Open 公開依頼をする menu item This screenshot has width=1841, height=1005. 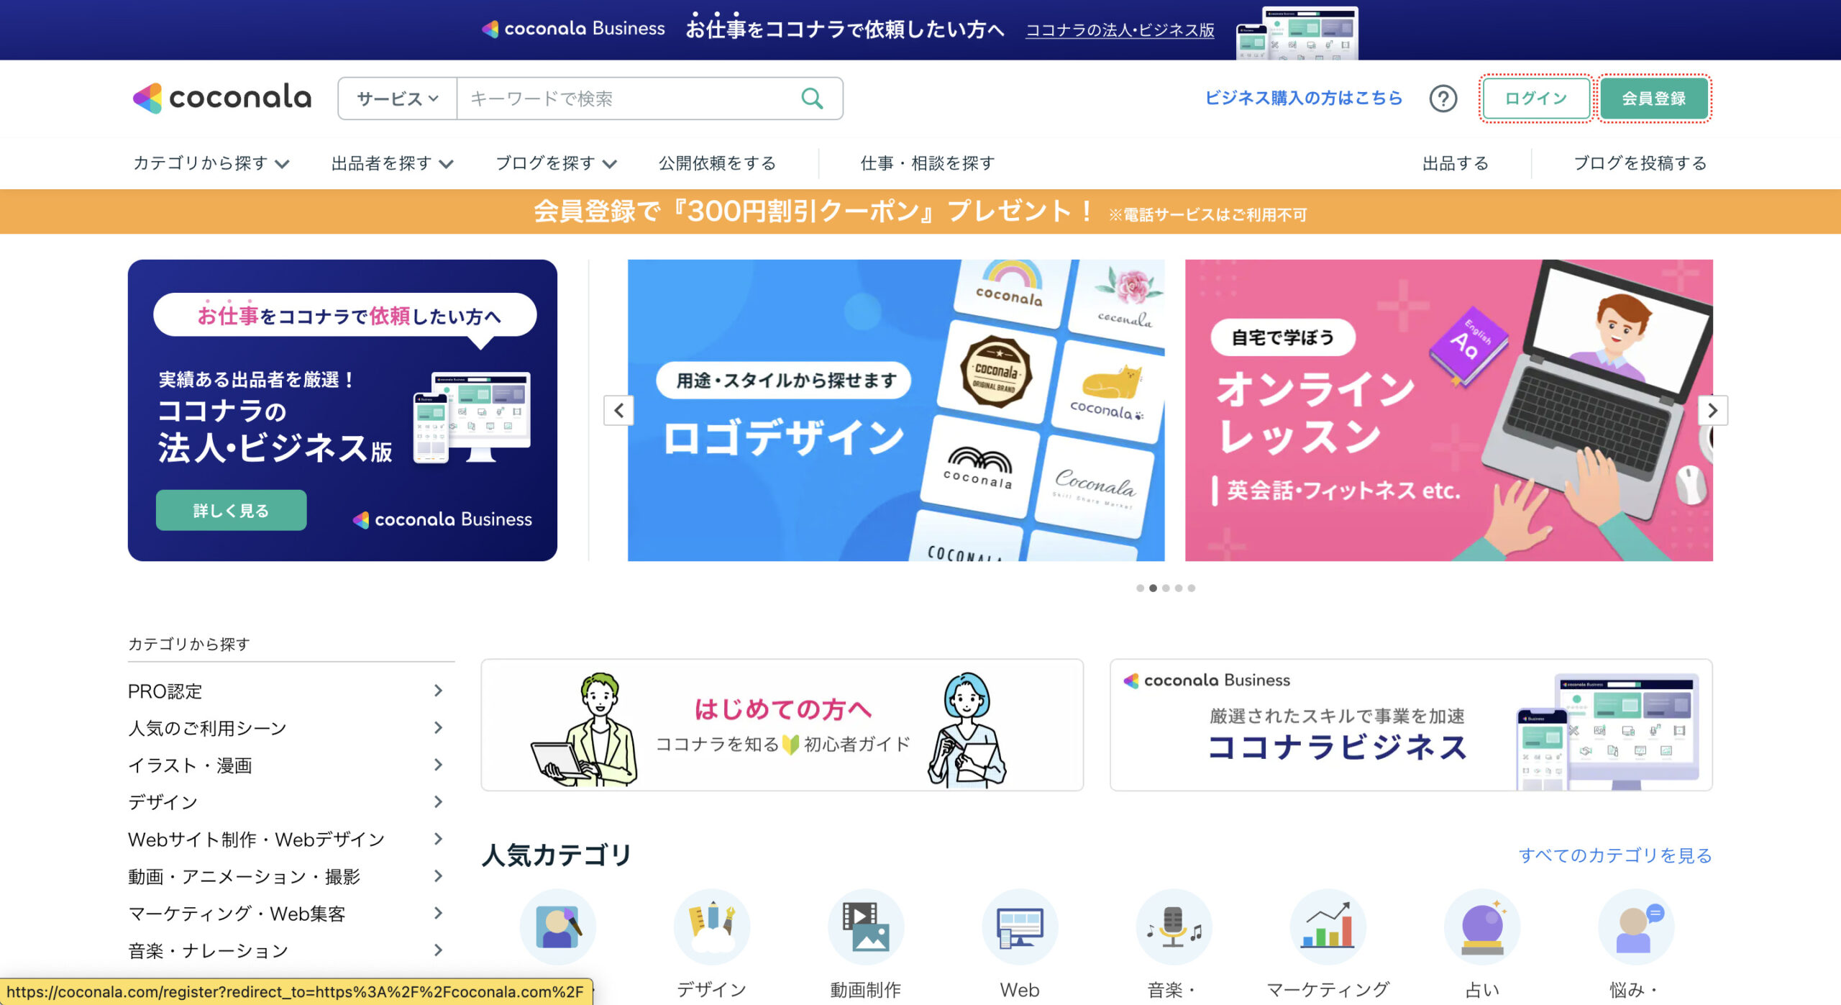point(717,163)
